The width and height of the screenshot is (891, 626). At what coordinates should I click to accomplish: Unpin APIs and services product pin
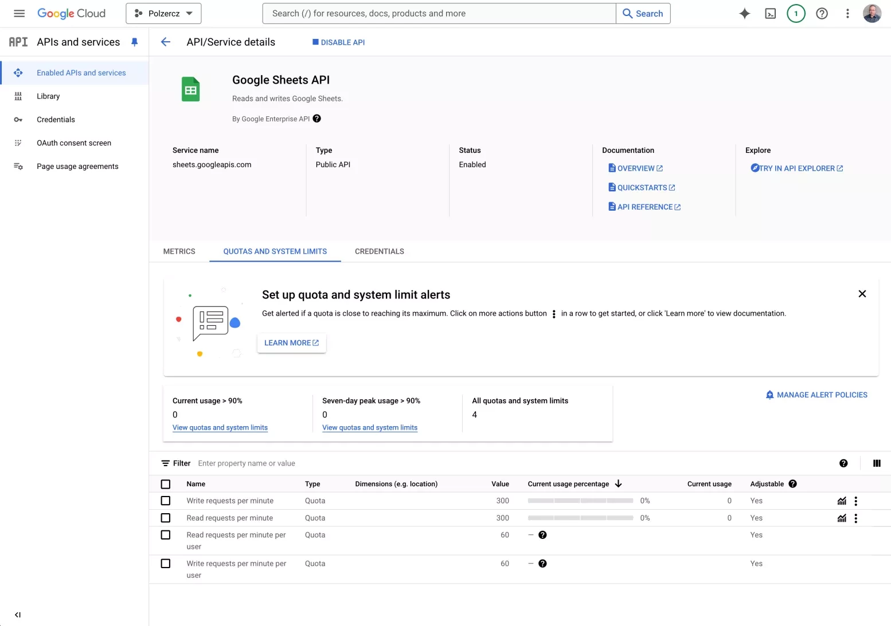pos(135,42)
